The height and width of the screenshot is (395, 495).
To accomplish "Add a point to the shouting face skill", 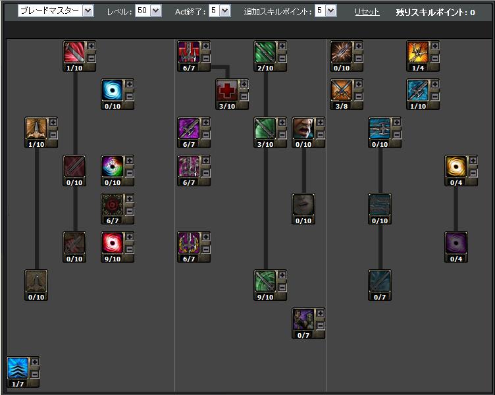I will click(321, 122).
